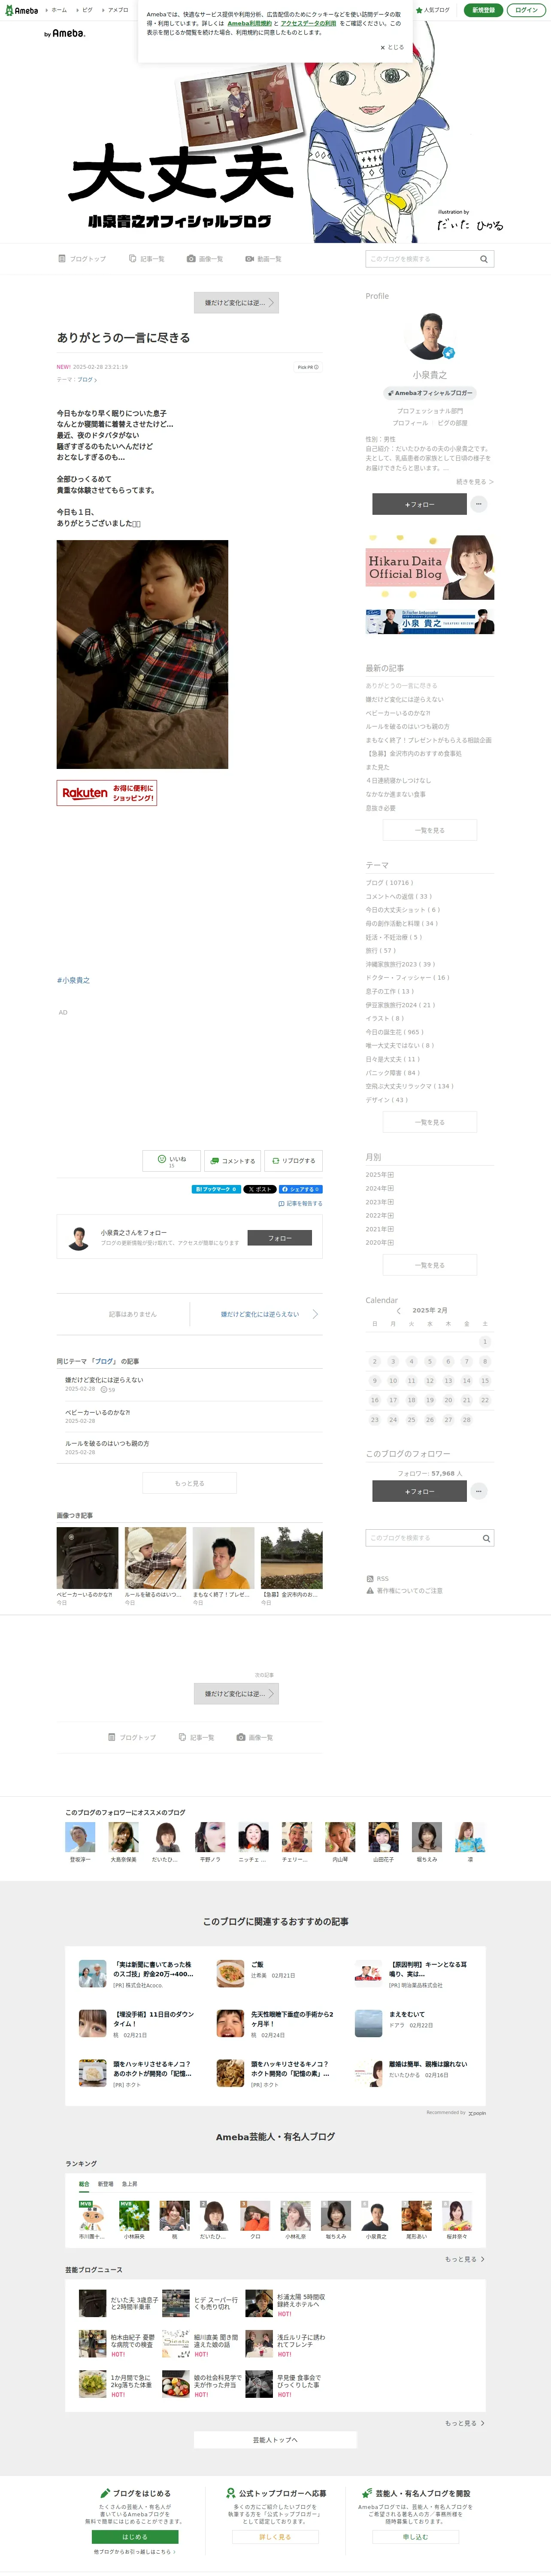
Task: Open 記事一覧 in header navigation
Action: click(147, 259)
